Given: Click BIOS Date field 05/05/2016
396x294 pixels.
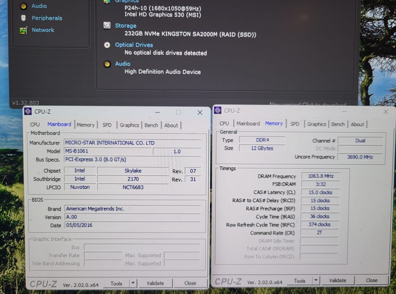Looking at the screenshot, I should pyautogui.click(x=132, y=225).
